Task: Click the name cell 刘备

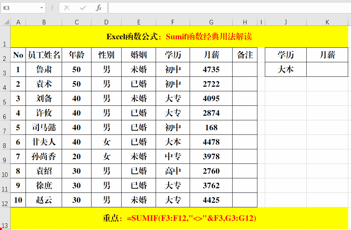Action: point(44,98)
